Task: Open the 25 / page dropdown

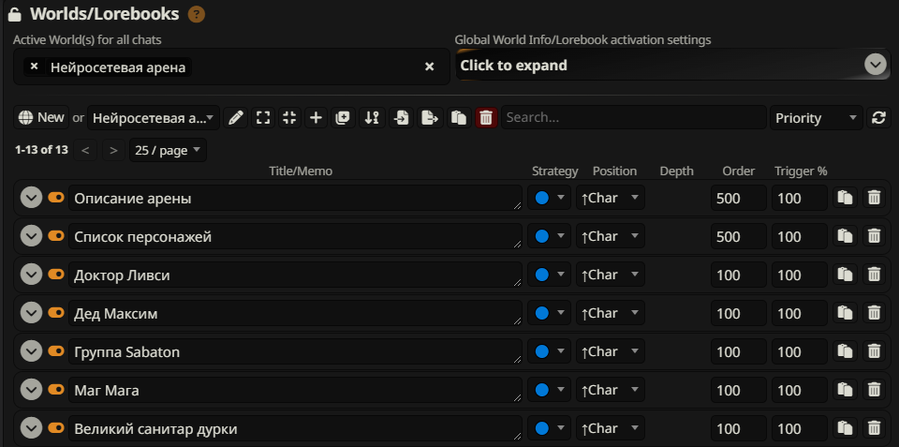Action: click(168, 150)
